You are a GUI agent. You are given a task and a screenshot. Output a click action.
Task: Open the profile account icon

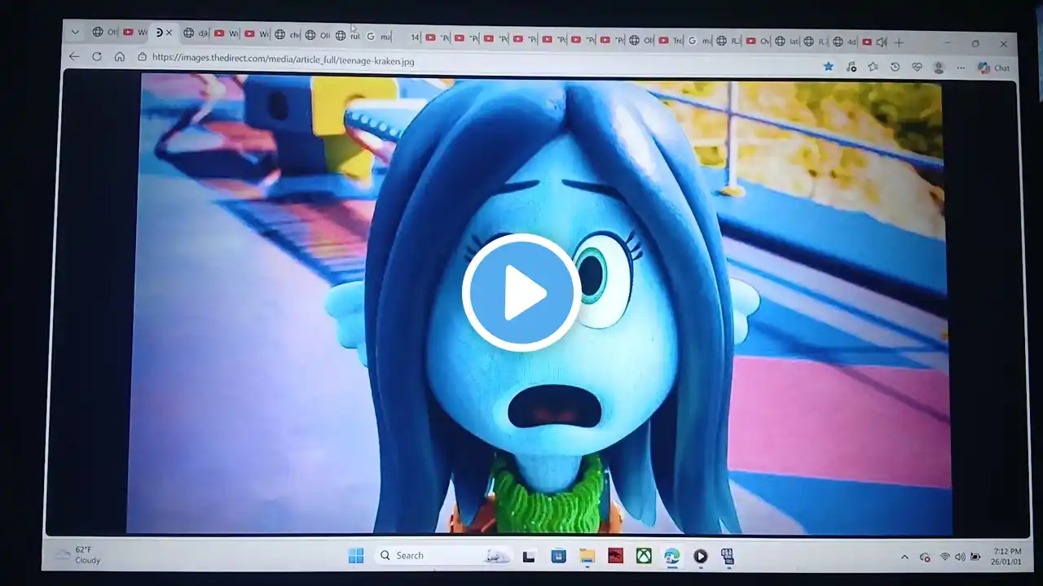click(939, 68)
